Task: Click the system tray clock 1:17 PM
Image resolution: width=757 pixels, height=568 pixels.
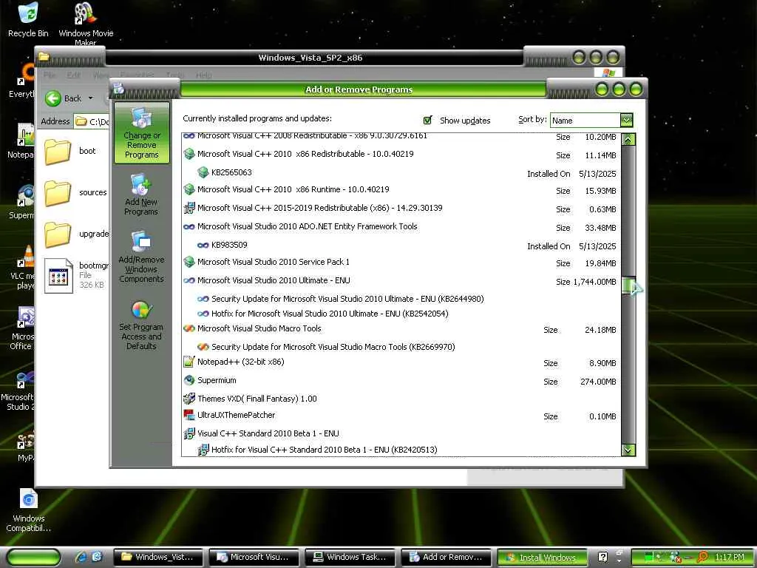Action: 730,558
